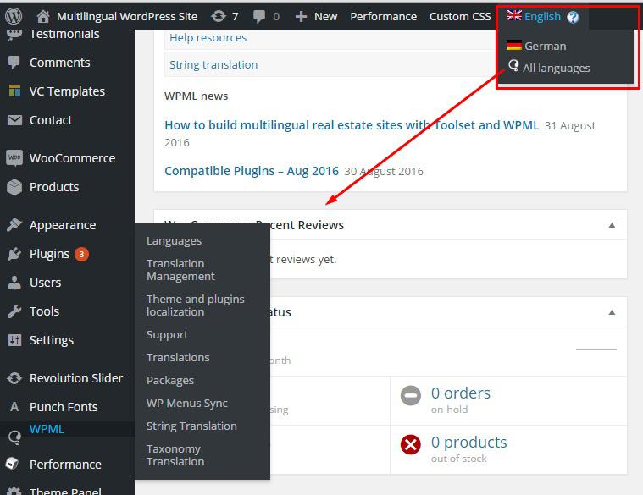This screenshot has height=495, width=643.
Task: Click the comments bubble icon in toolbar
Action: point(260,16)
